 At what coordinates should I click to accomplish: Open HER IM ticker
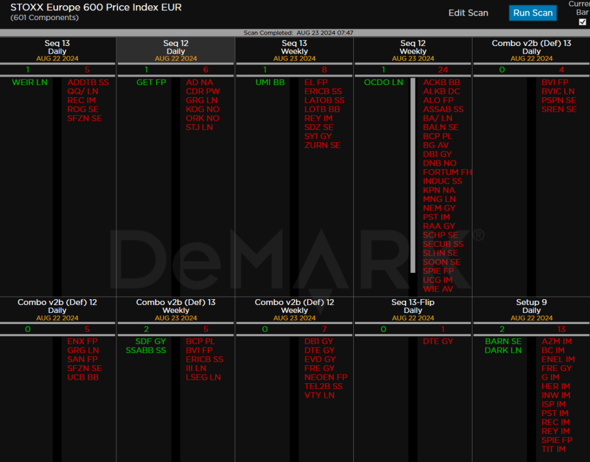(556, 387)
